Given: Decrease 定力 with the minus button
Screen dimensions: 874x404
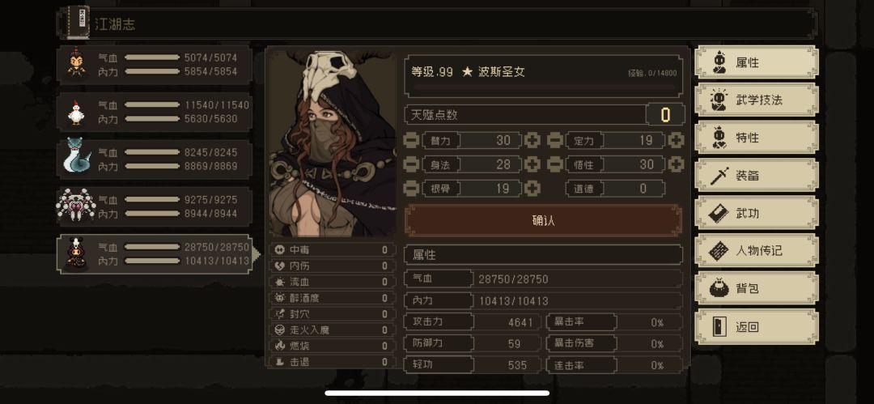Looking at the screenshot, I should (554, 140).
